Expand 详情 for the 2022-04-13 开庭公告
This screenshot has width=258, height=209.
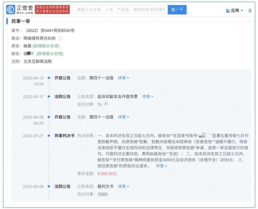click(x=123, y=78)
